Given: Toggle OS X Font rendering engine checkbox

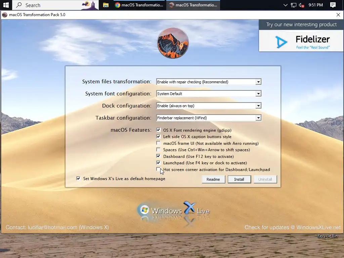Looking at the screenshot, I should [x=158, y=130].
